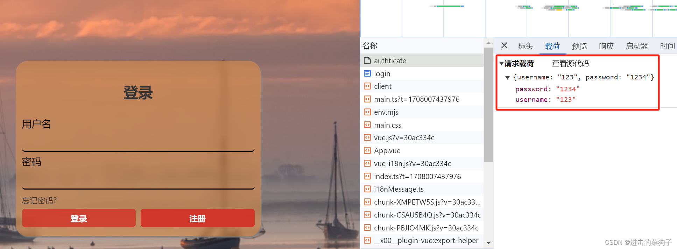The height and width of the screenshot is (249, 677).
Task: Close the request details panel
Action: coord(504,45)
